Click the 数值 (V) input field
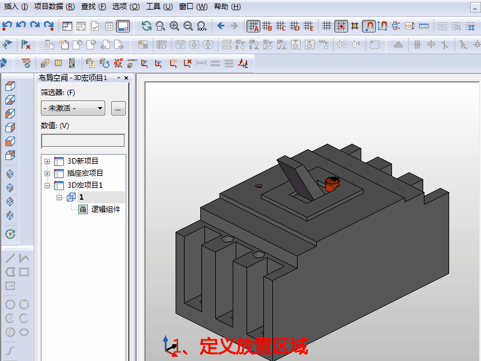 pos(83,141)
